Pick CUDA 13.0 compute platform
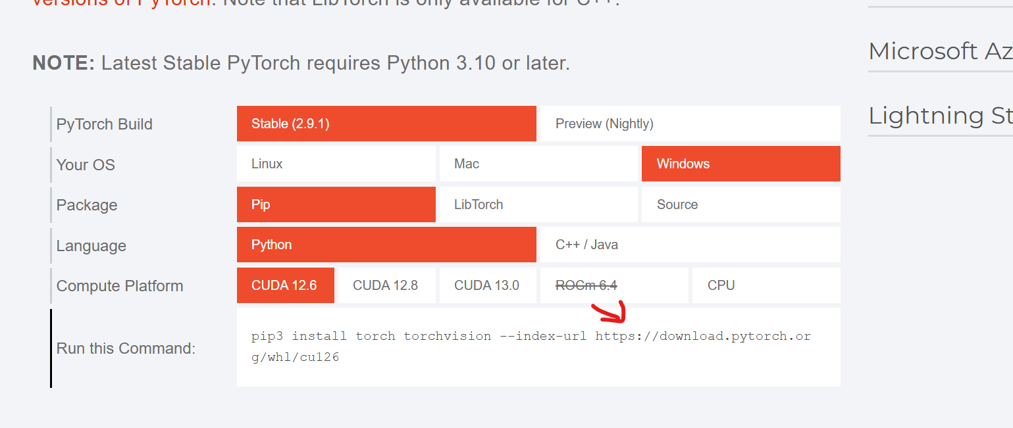The image size is (1013, 428). click(488, 285)
